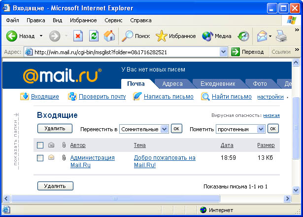The height and width of the screenshot is (217, 303).
Task: Click the top Удалить button
Action: click(55, 128)
